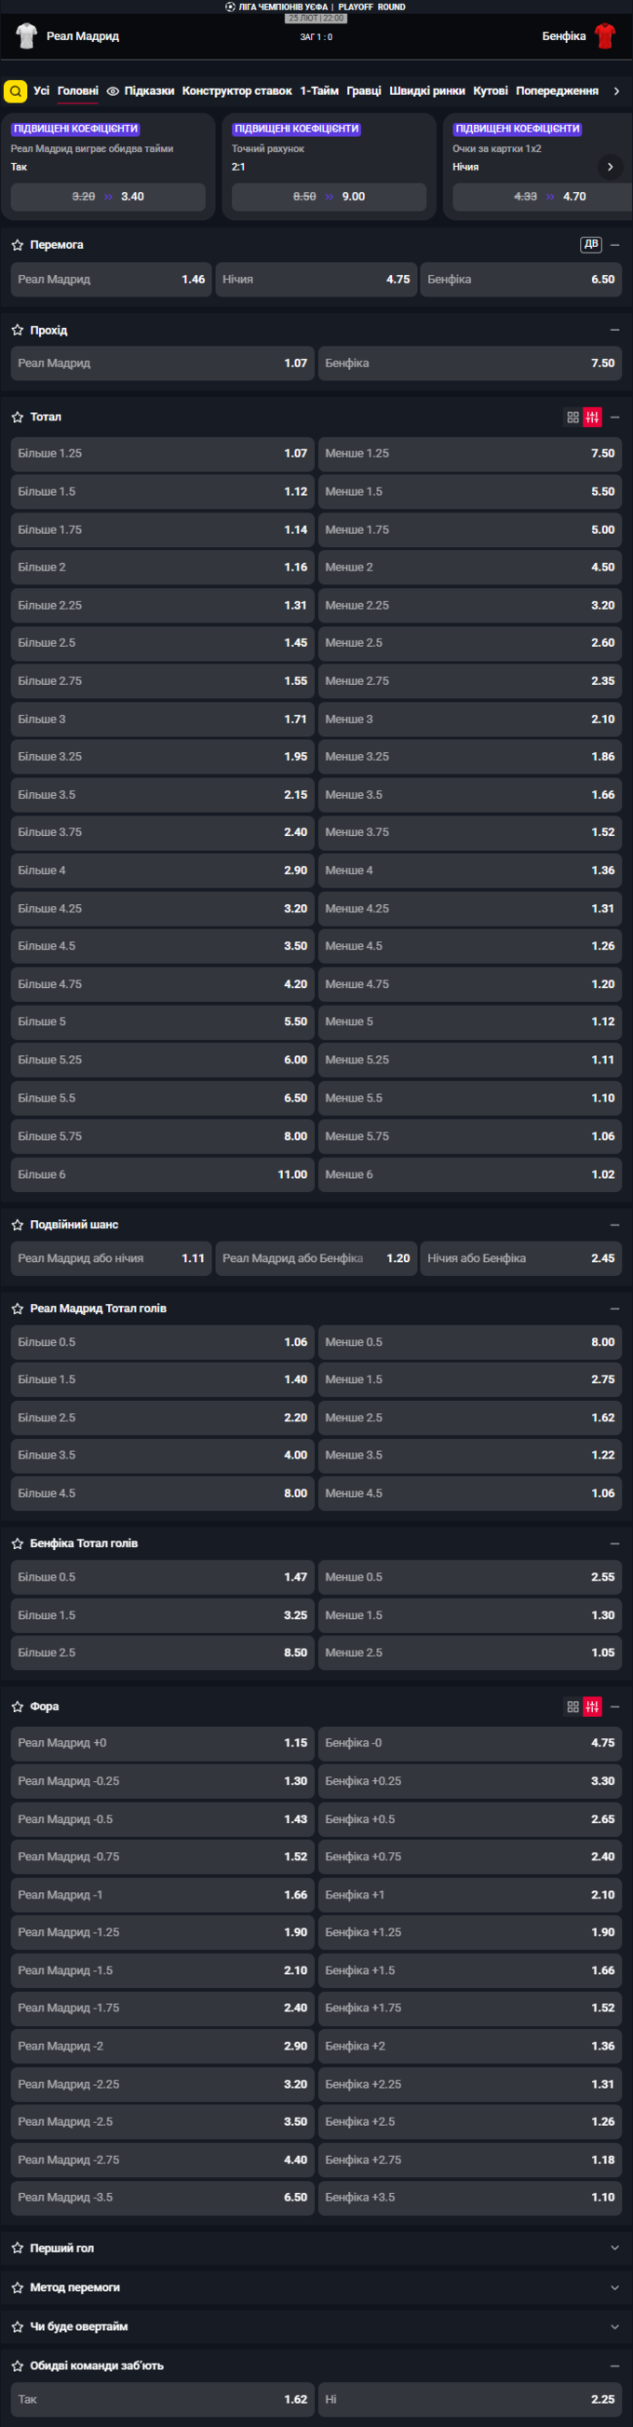
Task: Toggle grid layout in Фора section
Action: pyautogui.click(x=572, y=1707)
